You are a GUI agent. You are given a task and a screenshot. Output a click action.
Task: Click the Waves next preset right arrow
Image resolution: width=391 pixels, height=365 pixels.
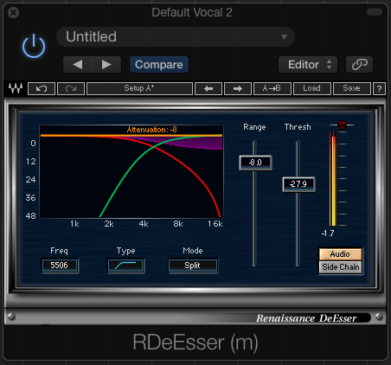[238, 88]
